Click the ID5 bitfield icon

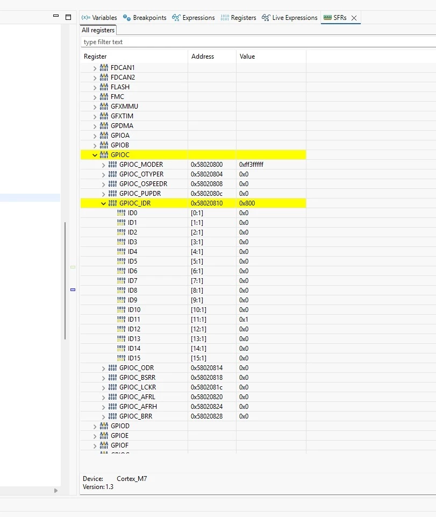[121, 261]
